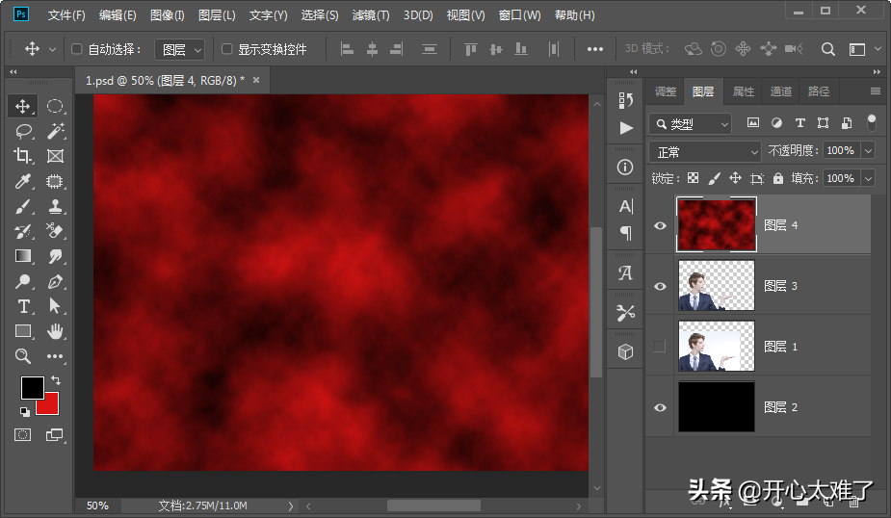The height and width of the screenshot is (518, 891).
Task: Open the 类型 layer filter dropdown
Action: (x=690, y=123)
